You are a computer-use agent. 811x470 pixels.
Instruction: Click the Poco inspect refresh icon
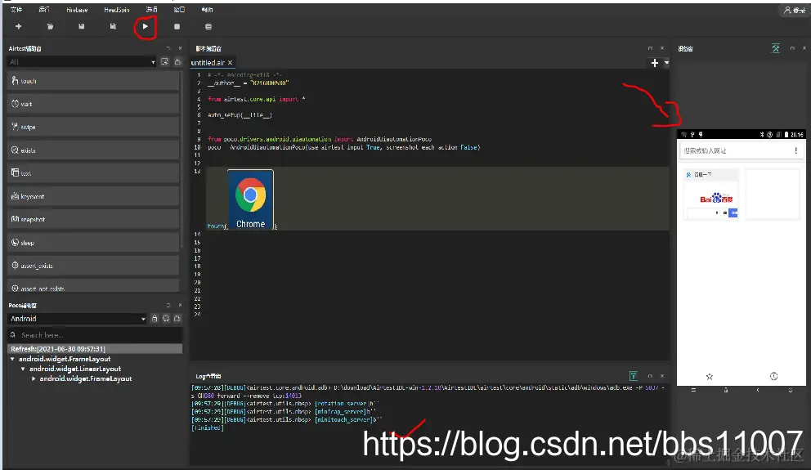click(x=165, y=319)
